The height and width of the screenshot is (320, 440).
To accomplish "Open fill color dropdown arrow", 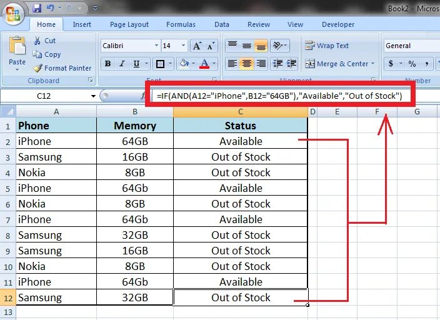I will coord(193,64).
